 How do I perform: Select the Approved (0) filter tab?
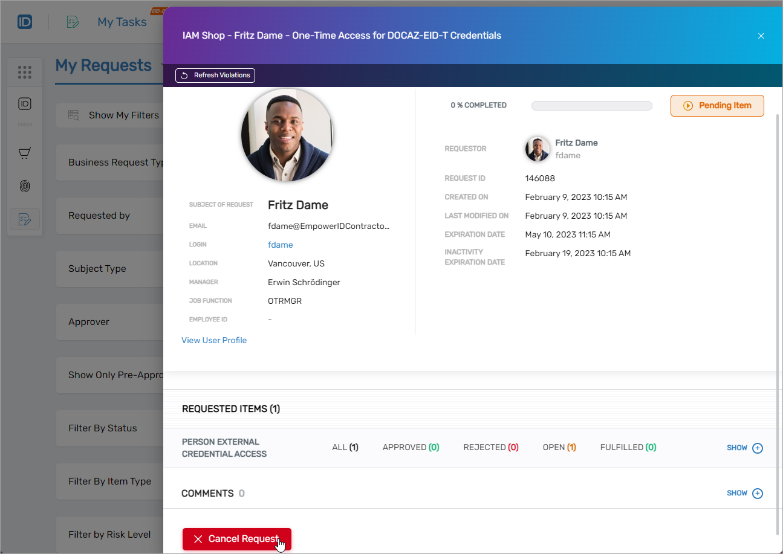click(x=411, y=448)
